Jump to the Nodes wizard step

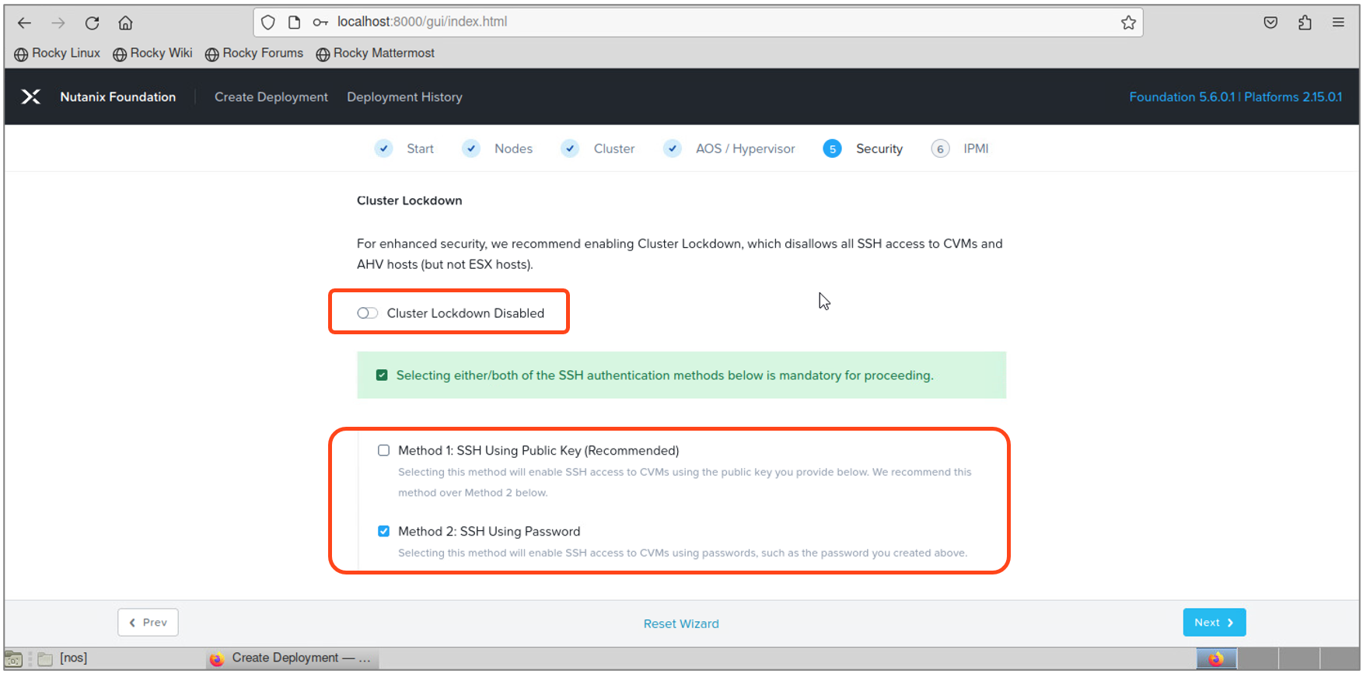click(513, 148)
